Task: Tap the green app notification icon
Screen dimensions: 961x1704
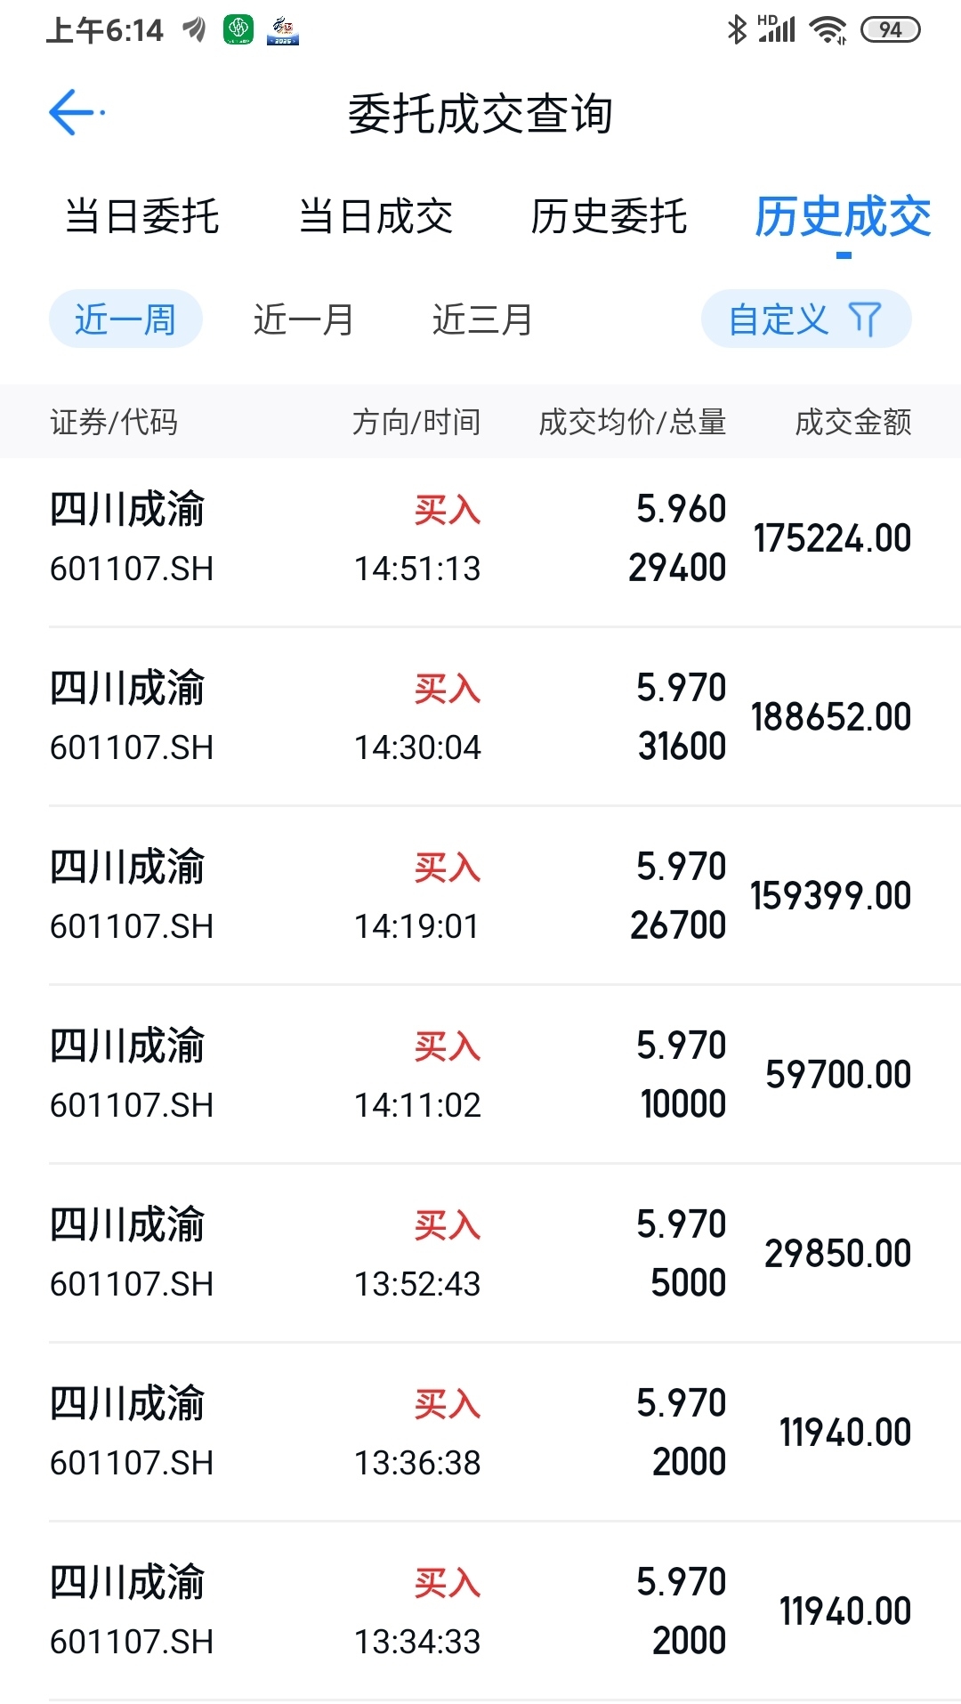Action: pyautogui.click(x=238, y=29)
